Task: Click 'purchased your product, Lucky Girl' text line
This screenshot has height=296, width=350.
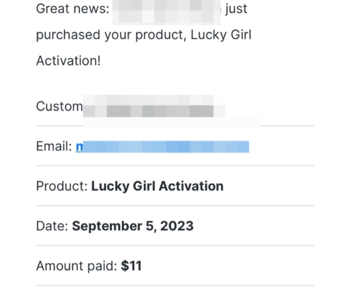Action: tap(143, 35)
